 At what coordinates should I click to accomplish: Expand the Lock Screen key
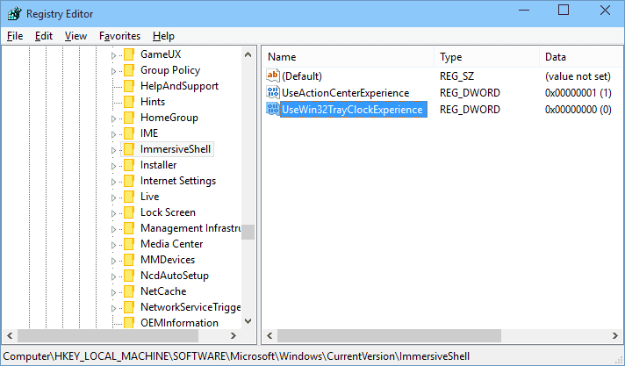tap(113, 213)
